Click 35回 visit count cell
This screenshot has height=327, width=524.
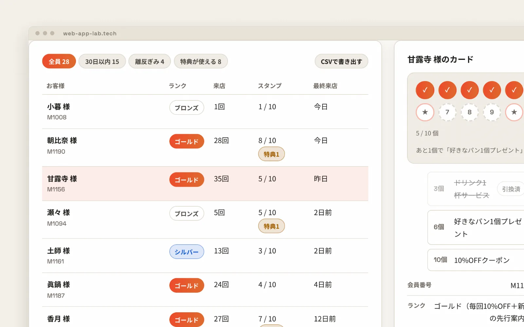click(x=221, y=179)
